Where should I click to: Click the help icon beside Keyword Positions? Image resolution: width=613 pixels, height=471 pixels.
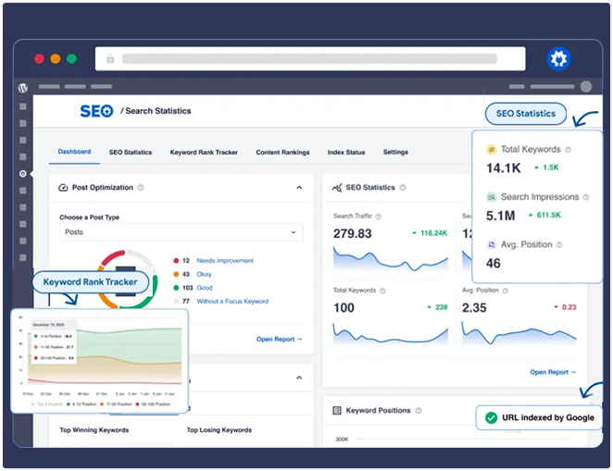[x=419, y=410]
